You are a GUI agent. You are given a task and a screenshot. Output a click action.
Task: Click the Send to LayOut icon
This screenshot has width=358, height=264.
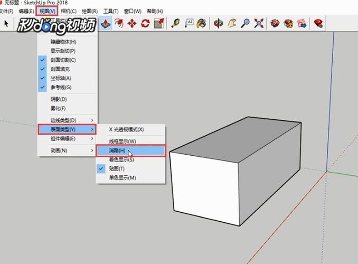[302, 23]
